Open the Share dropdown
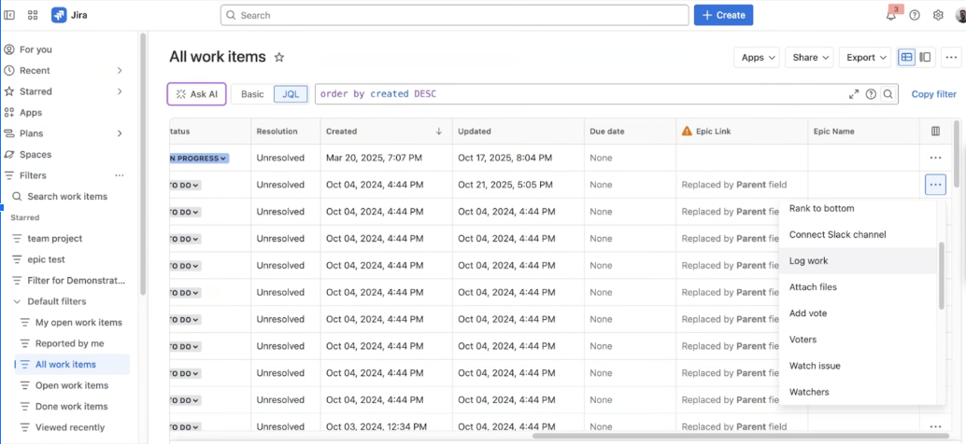 click(810, 57)
